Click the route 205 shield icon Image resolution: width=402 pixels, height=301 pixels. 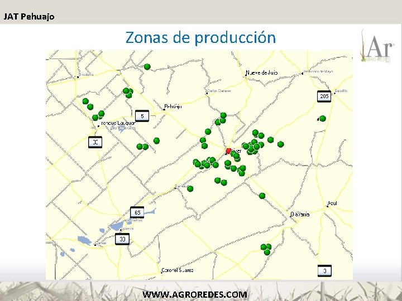(324, 96)
